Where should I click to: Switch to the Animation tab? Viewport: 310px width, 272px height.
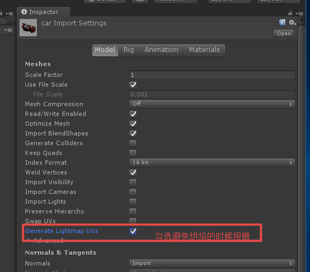coord(162,50)
